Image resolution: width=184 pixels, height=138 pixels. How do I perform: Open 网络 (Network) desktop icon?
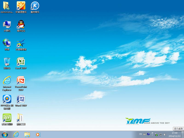pyautogui.click(x=7, y=43)
